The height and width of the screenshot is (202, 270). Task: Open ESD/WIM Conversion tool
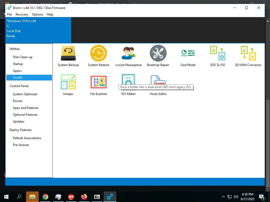click(248, 56)
